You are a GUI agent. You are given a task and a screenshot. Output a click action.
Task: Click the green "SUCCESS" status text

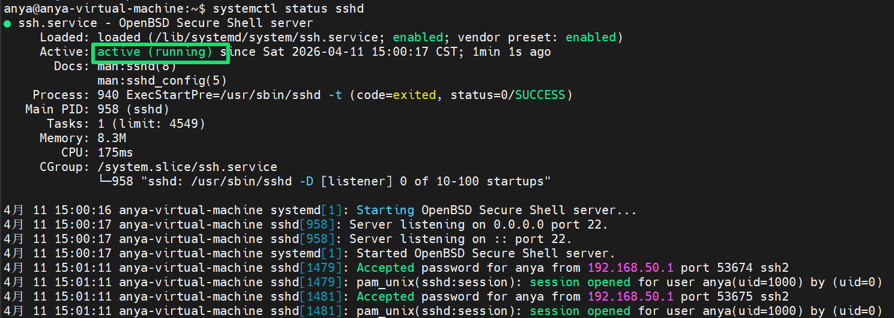pyautogui.click(x=540, y=95)
